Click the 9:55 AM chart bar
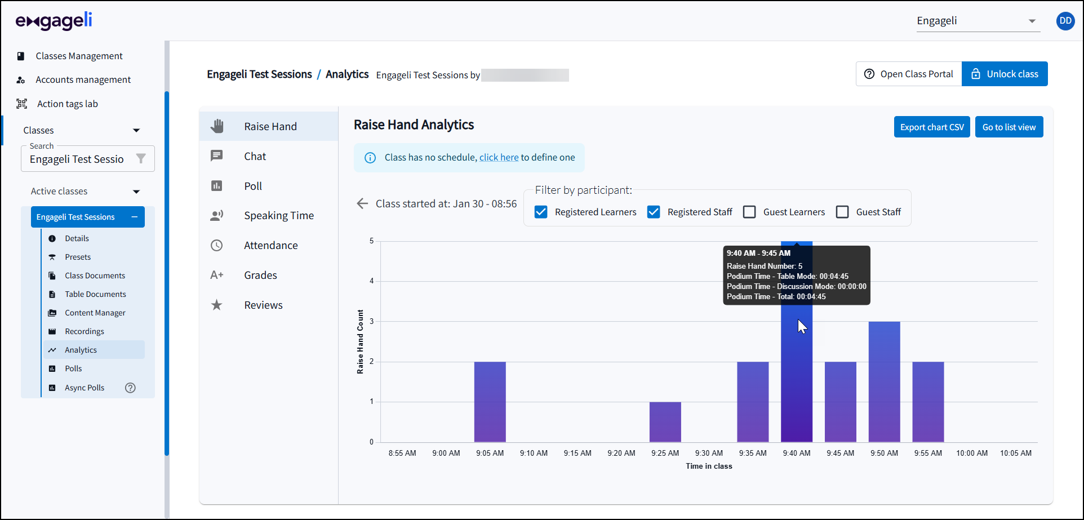1084x520 pixels. [x=928, y=402]
